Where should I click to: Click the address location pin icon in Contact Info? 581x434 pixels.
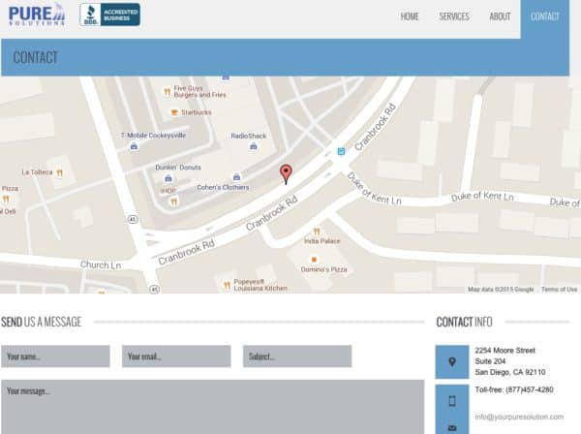click(451, 362)
